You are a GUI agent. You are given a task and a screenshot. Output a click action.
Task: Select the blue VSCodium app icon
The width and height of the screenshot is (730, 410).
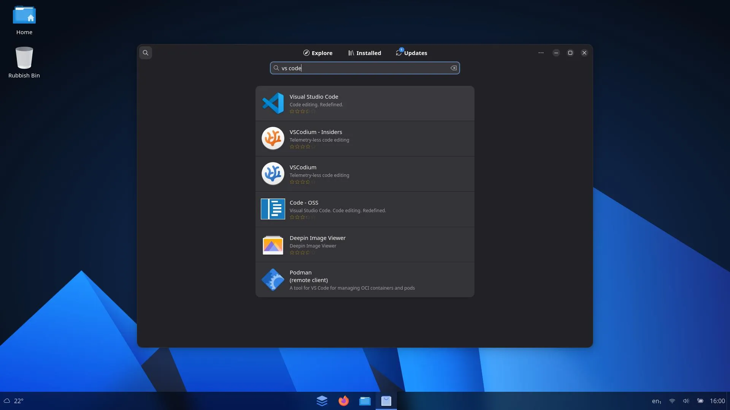pyautogui.click(x=273, y=173)
